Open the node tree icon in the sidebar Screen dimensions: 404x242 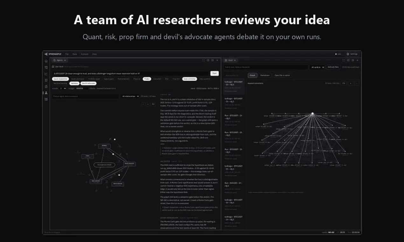pyautogui.click(x=46, y=68)
